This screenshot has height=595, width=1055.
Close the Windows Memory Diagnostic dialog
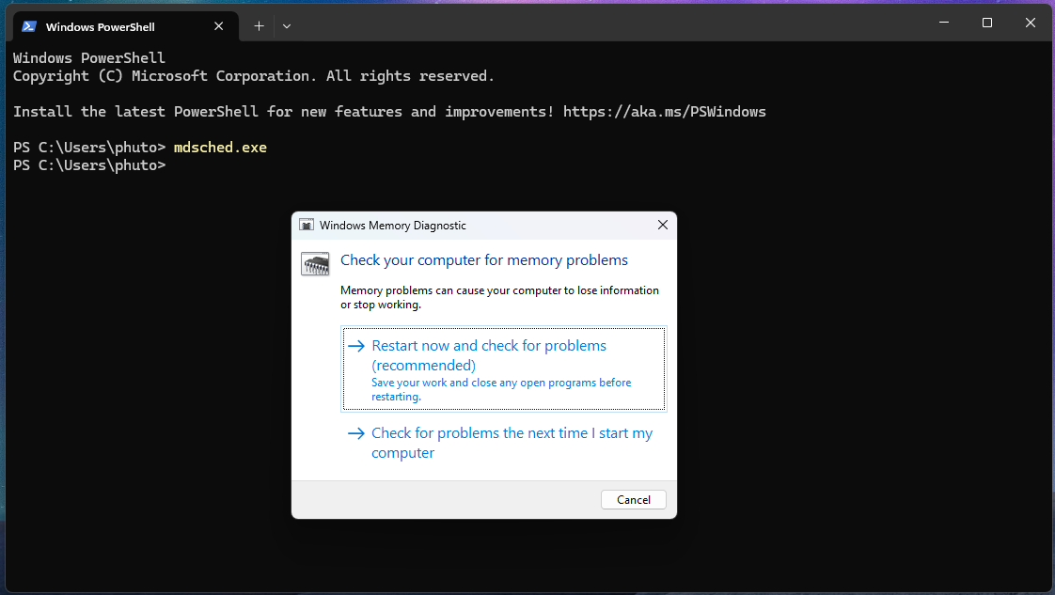pyautogui.click(x=662, y=226)
